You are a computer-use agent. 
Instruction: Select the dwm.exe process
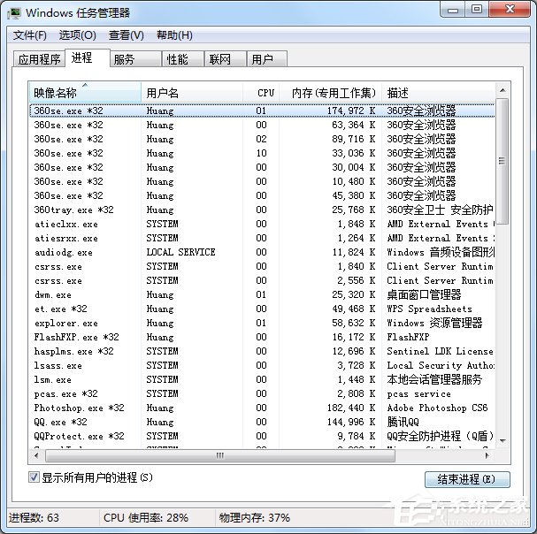[262, 294]
